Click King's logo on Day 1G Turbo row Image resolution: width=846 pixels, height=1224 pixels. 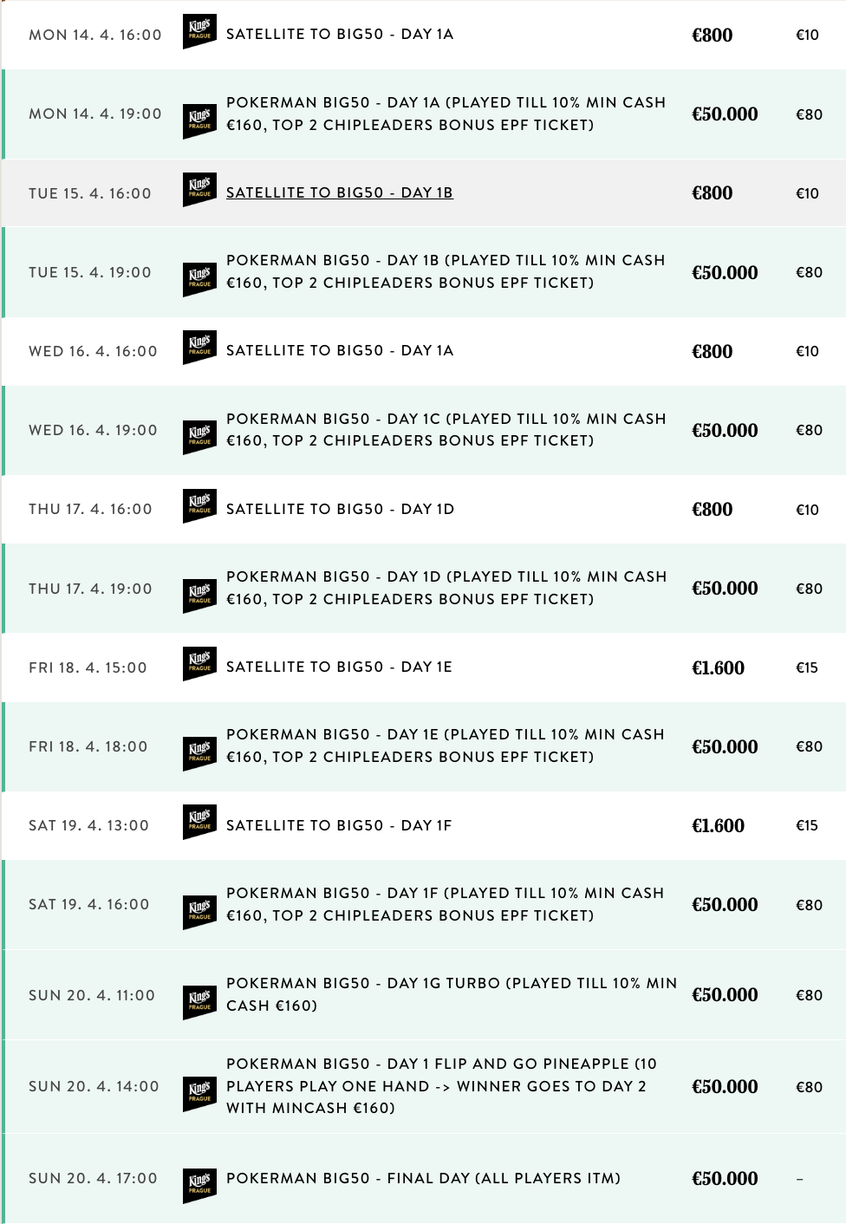point(199,1002)
